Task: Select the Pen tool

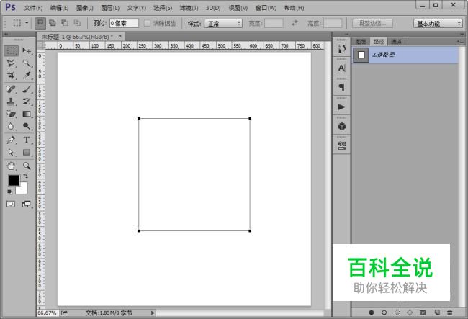Action: point(11,140)
